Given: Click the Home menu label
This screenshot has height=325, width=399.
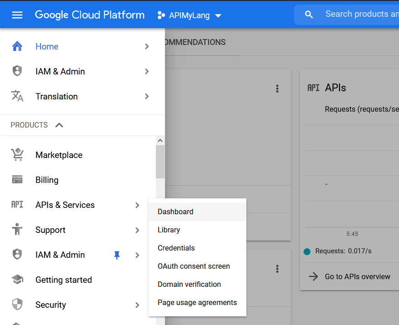Looking at the screenshot, I should (47, 46).
